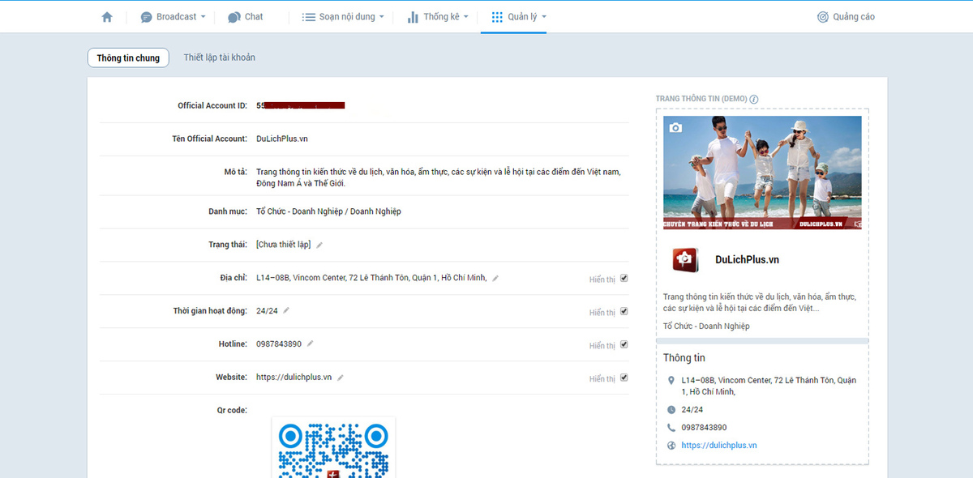Click the camera icon on the cover photo
The height and width of the screenshot is (478, 973).
675,128
